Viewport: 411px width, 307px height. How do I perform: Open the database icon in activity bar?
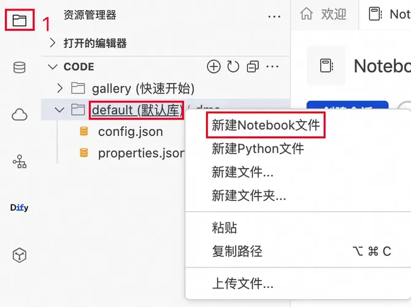click(20, 68)
